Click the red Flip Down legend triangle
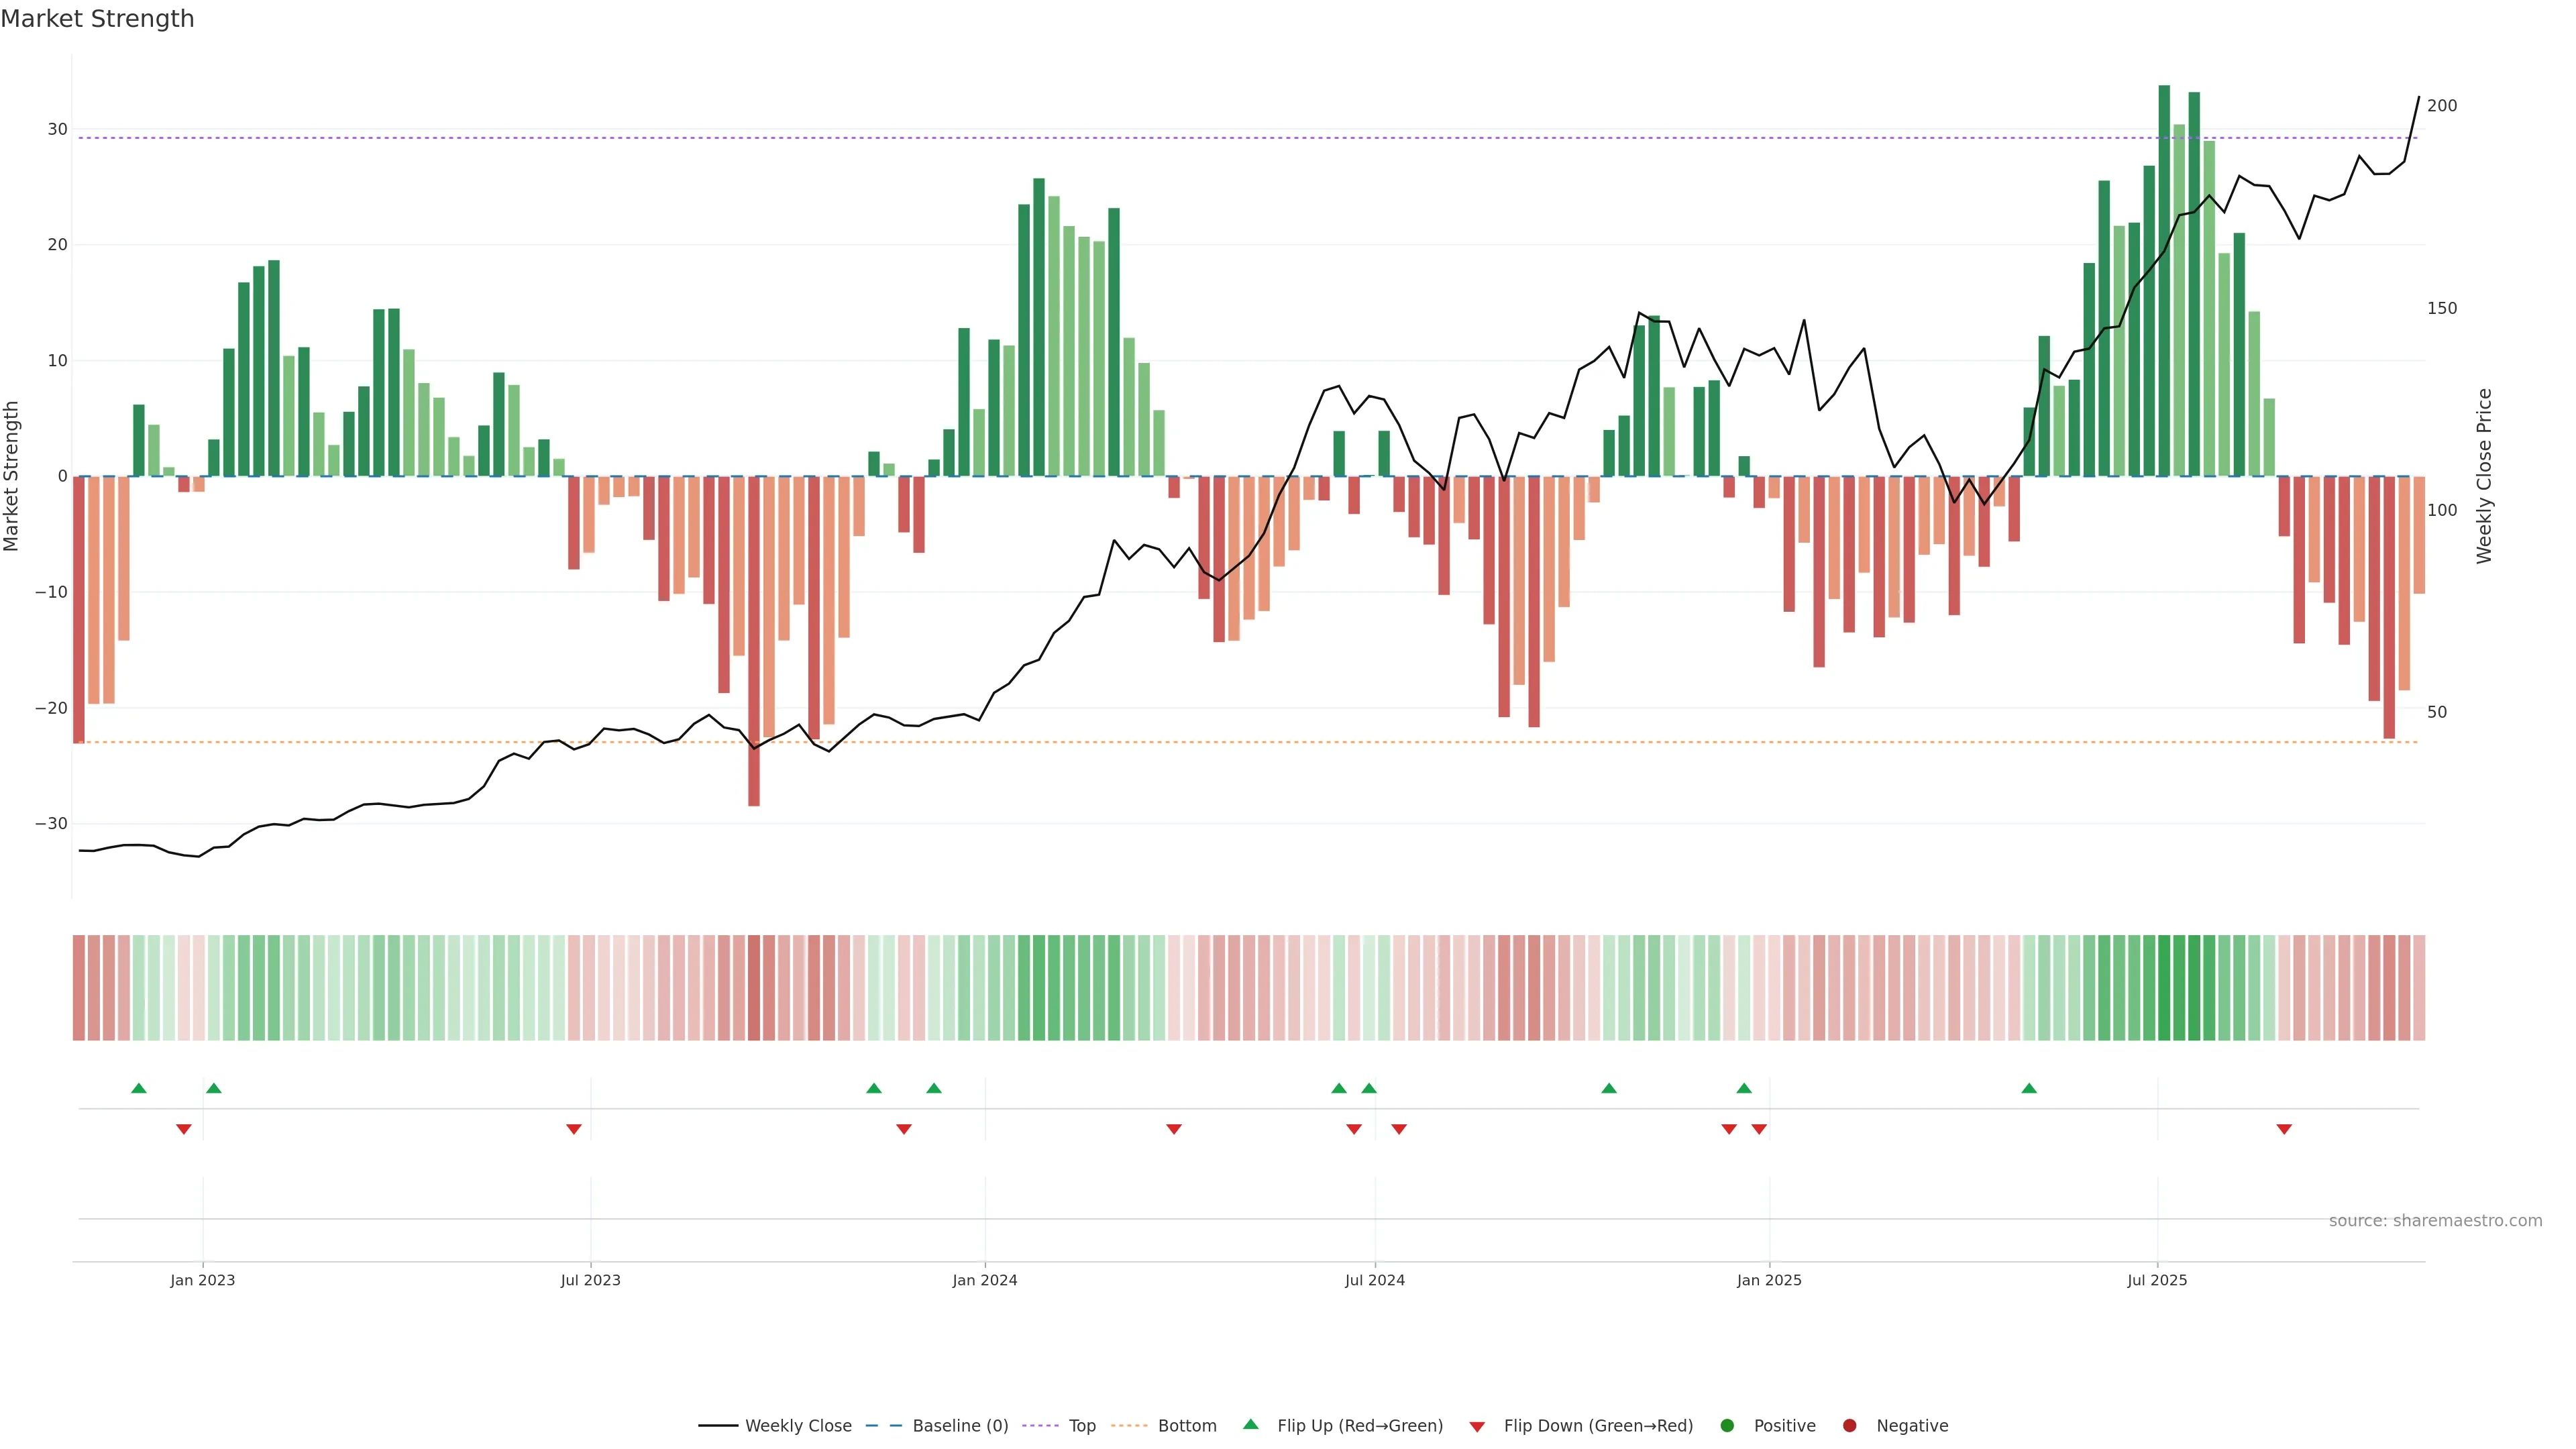This screenshot has height=1449, width=2576. point(1477,1427)
